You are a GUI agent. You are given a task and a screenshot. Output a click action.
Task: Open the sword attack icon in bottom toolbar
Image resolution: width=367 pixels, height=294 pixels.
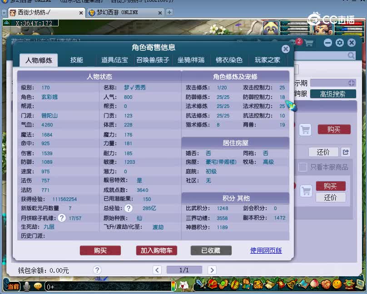click(x=201, y=284)
